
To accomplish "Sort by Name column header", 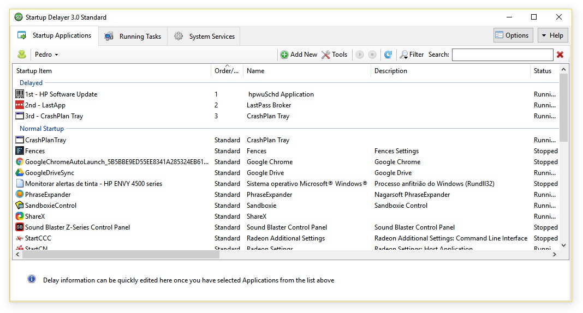I will [x=307, y=71].
